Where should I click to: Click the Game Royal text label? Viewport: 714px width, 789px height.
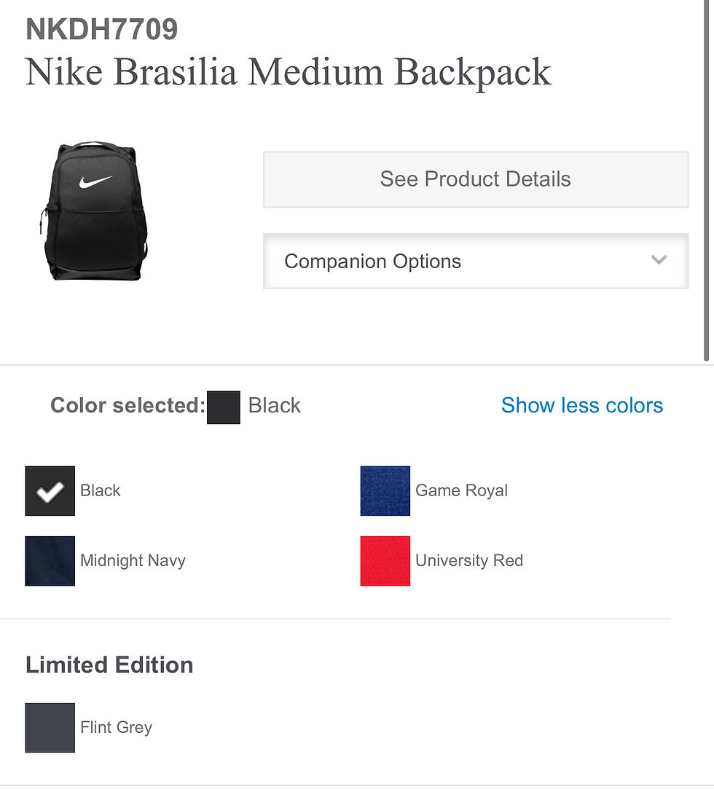click(461, 490)
